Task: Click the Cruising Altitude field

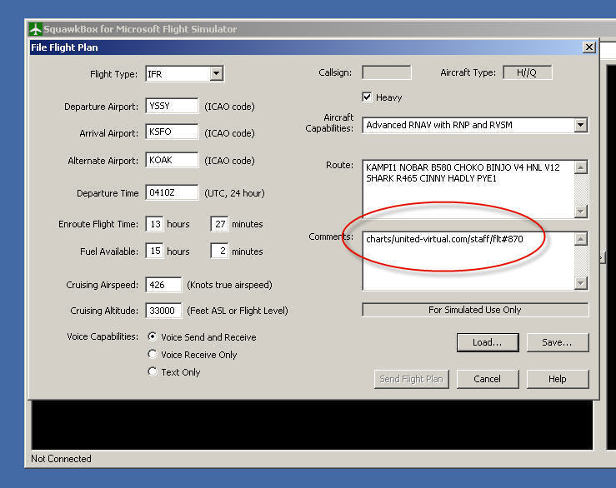Action: click(163, 311)
